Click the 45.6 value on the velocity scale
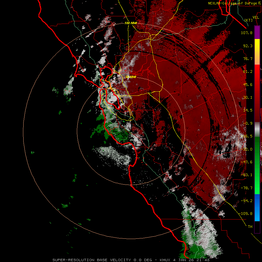Viewport: 262px width, 262px height. click(x=248, y=84)
